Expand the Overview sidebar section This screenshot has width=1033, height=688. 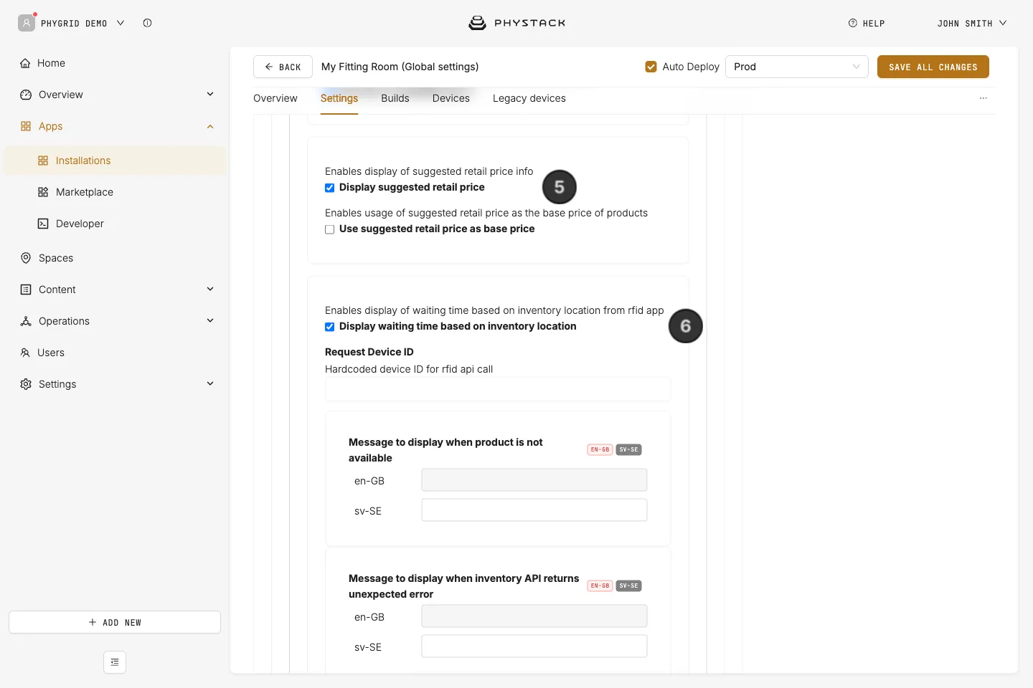[x=210, y=94]
